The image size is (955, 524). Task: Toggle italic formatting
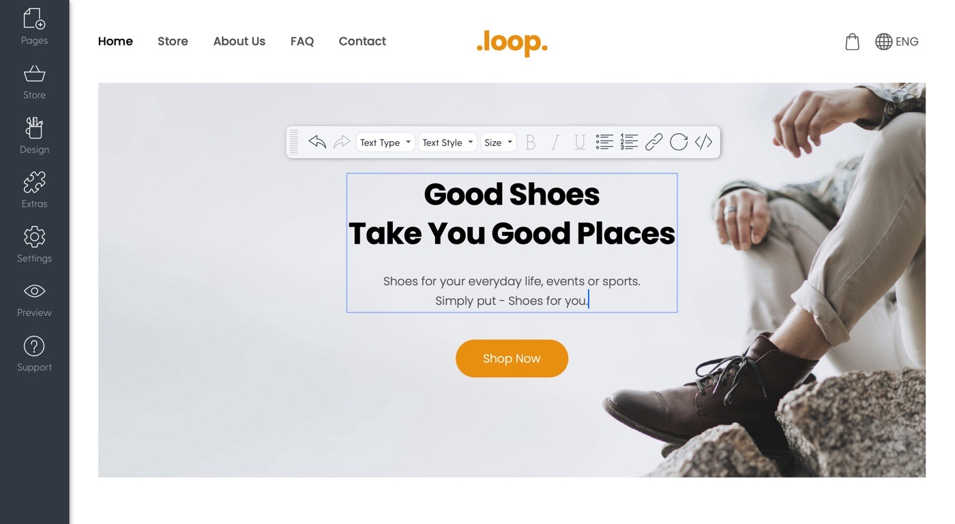[555, 142]
